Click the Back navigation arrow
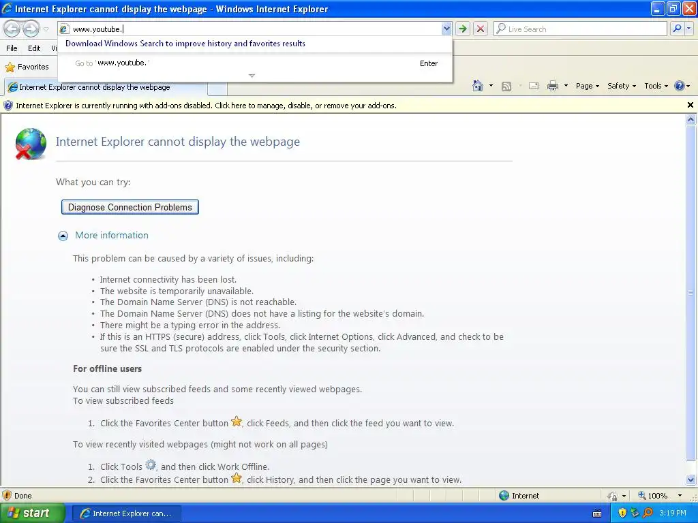 [x=12, y=29]
